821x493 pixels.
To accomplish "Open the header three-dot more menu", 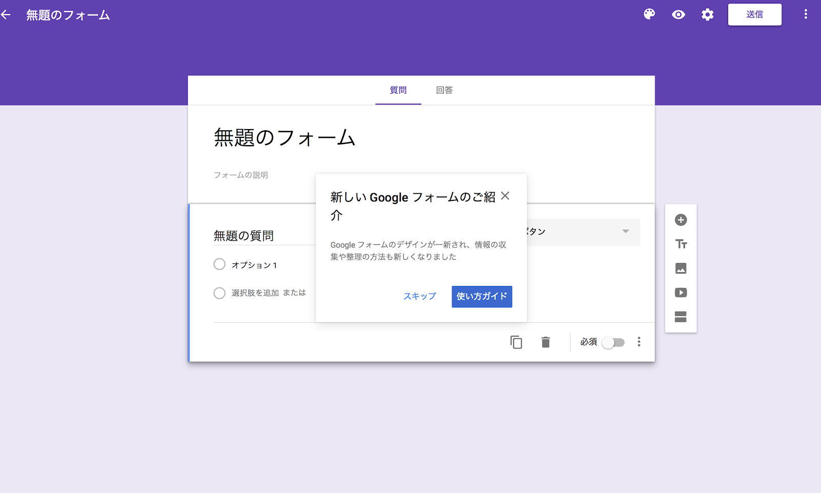I will pyautogui.click(x=806, y=14).
